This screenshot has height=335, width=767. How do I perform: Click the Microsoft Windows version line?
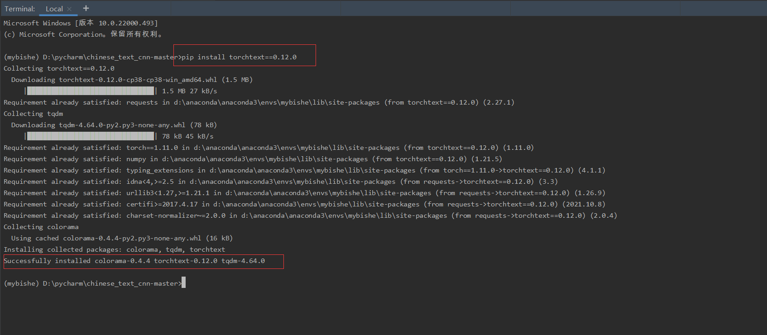81,23
